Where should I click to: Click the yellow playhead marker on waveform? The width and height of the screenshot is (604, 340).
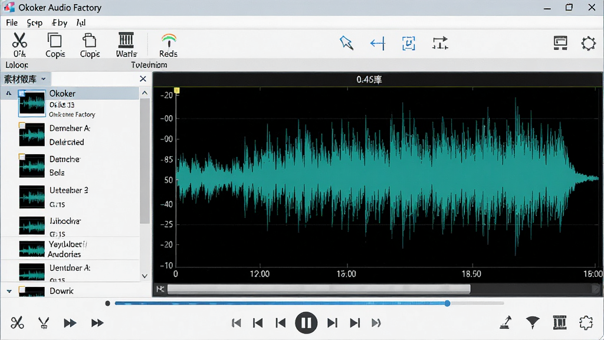coord(177,90)
